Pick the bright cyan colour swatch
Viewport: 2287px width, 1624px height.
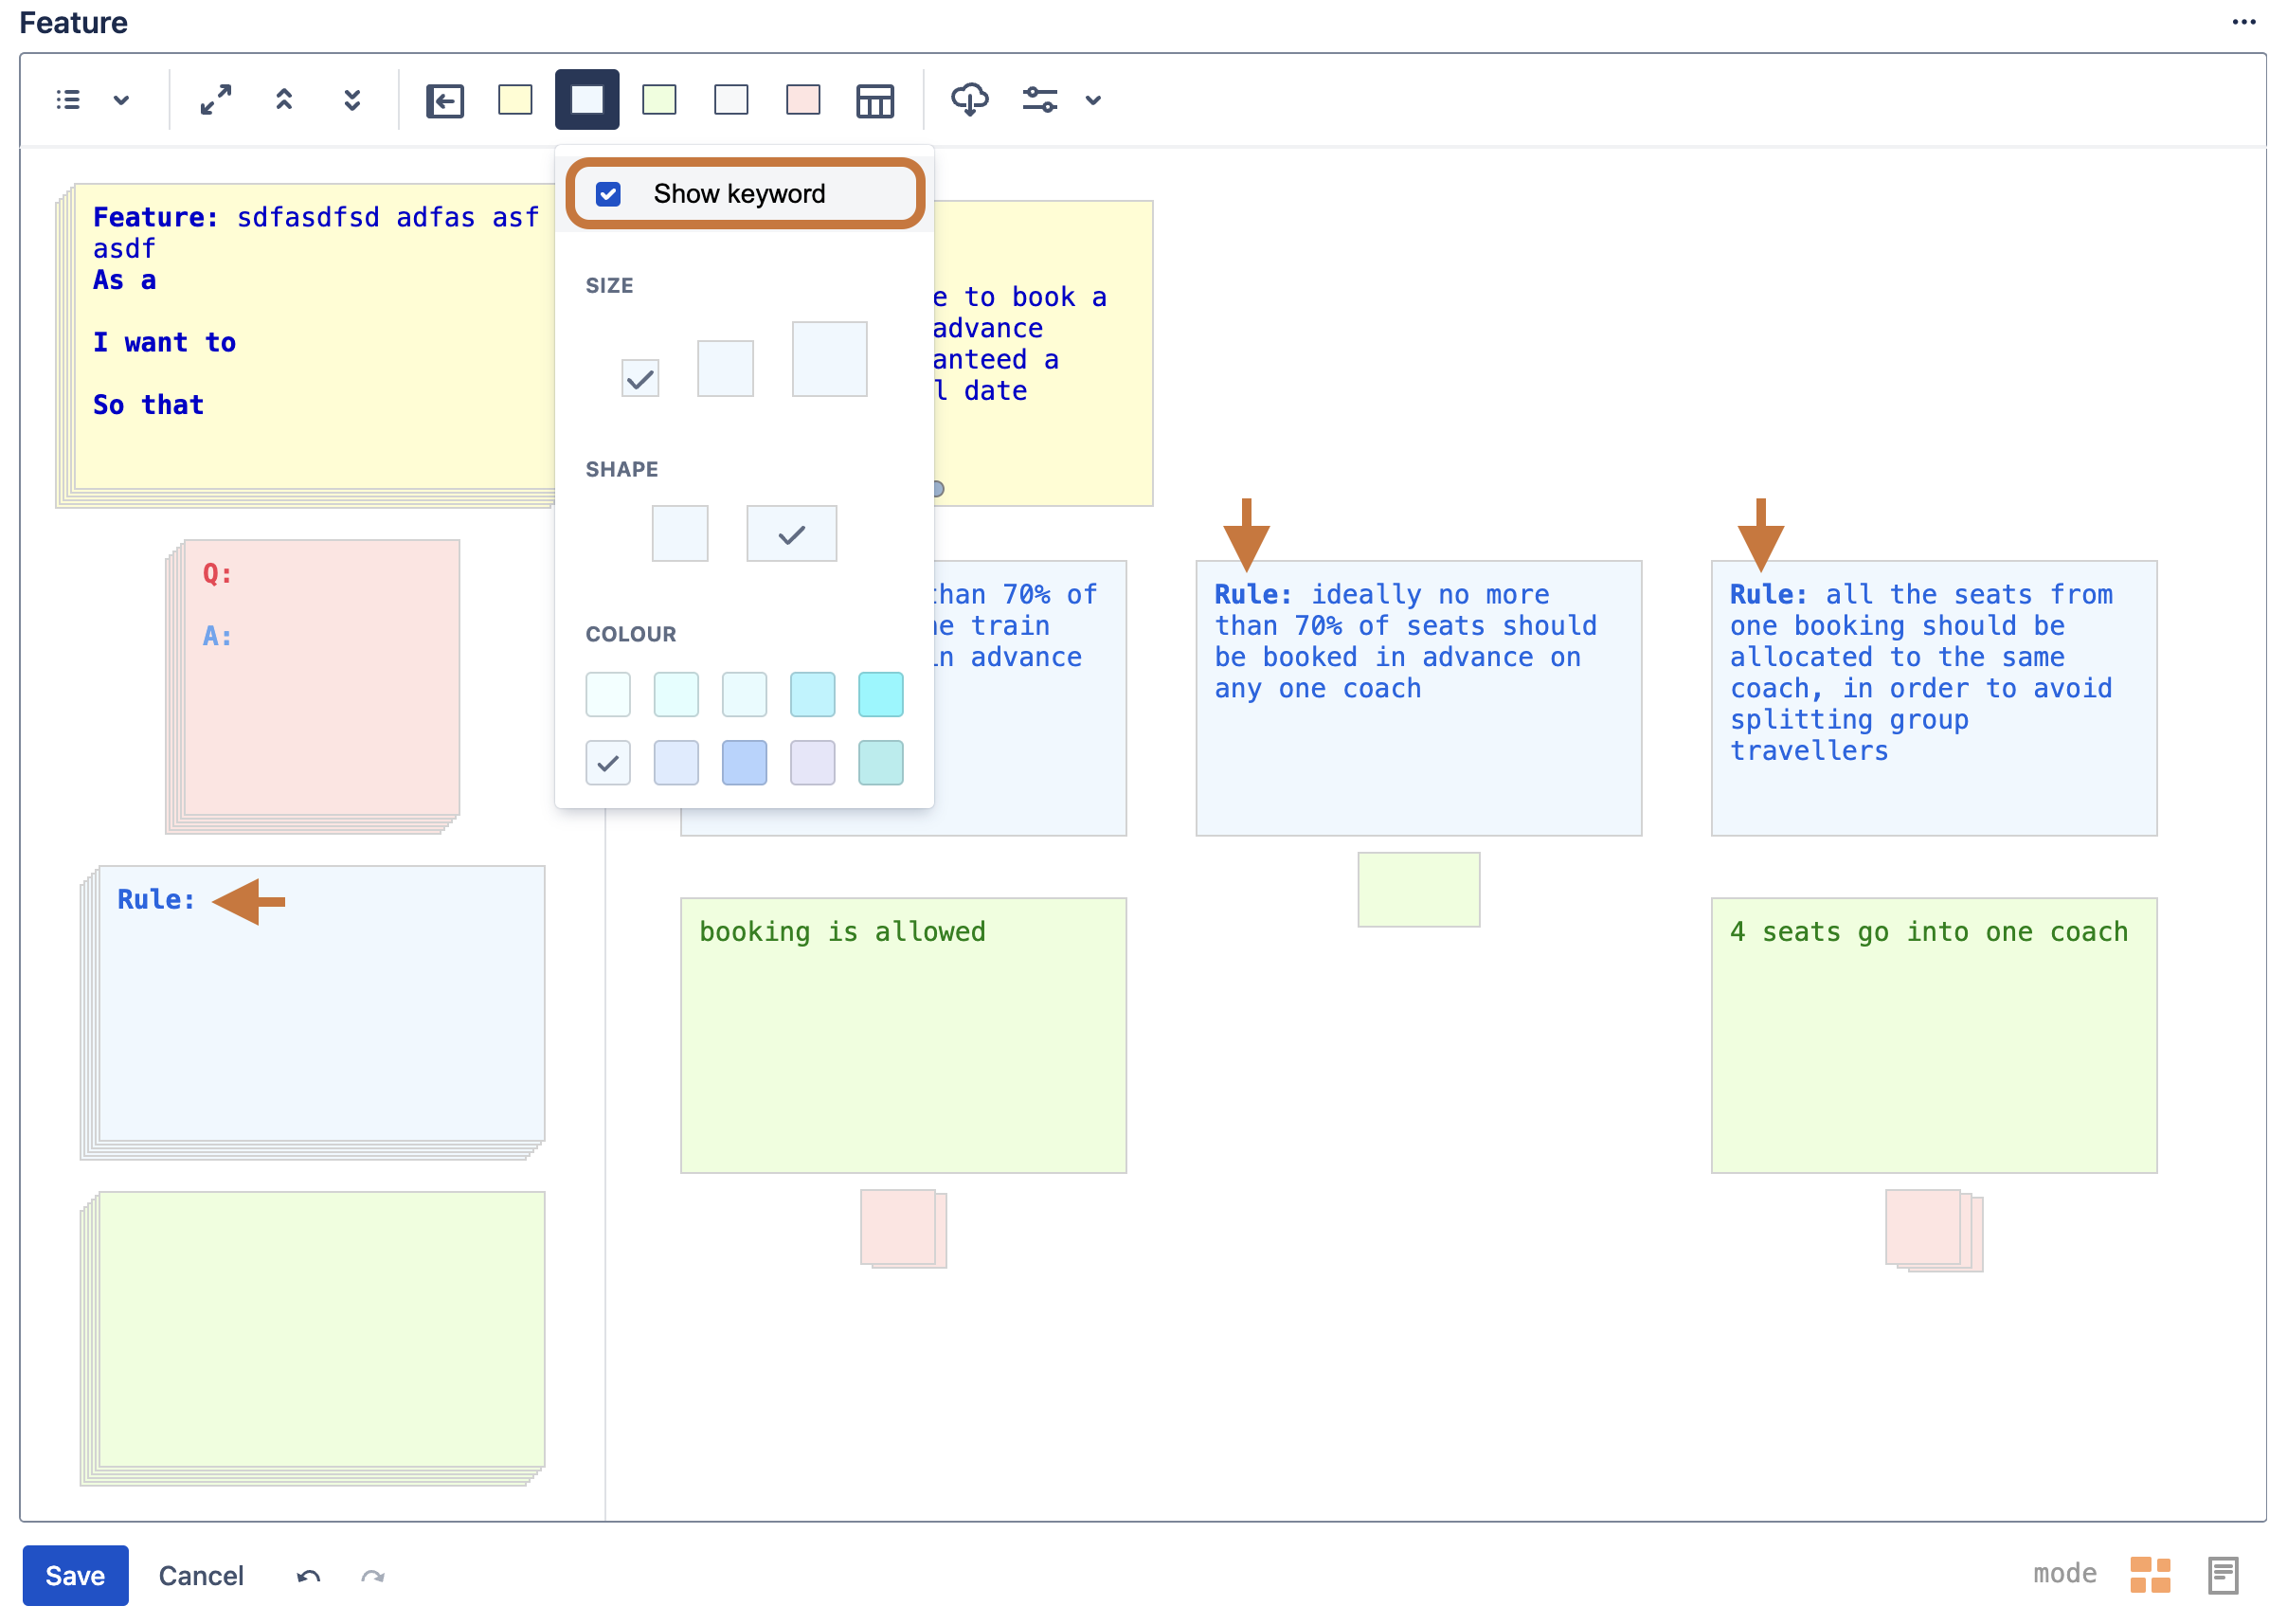coord(881,694)
